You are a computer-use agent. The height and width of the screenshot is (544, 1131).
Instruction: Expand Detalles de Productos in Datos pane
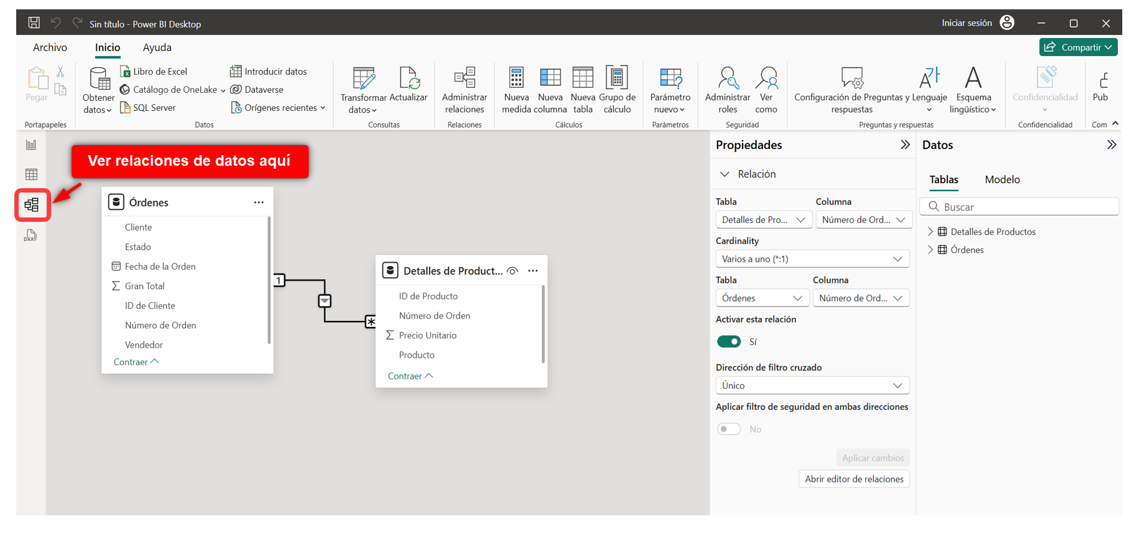tap(930, 232)
